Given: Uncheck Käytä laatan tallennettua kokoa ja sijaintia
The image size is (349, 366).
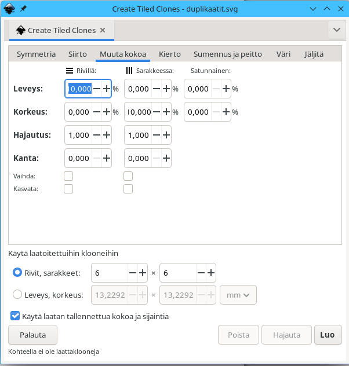Looking at the screenshot, I should click(15, 317).
